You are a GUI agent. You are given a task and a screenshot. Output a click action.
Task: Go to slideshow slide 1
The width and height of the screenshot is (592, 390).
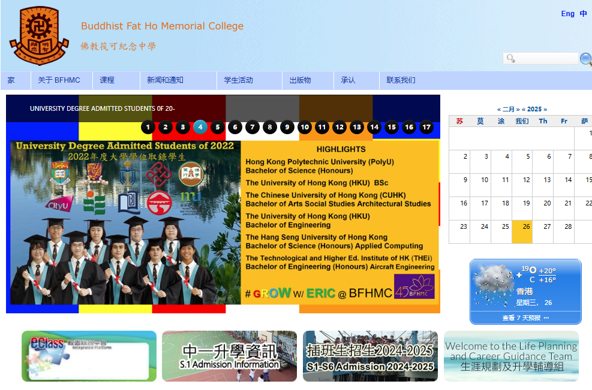(148, 127)
